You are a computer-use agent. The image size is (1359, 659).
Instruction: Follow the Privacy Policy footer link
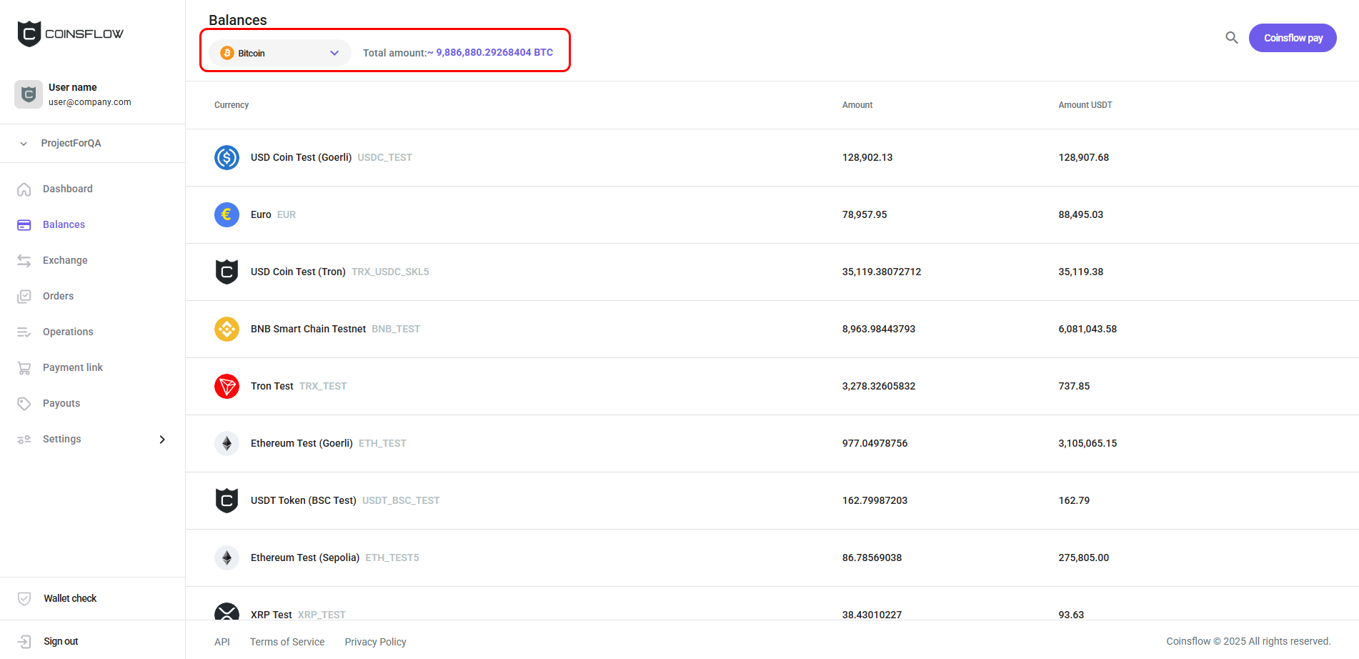tap(375, 642)
